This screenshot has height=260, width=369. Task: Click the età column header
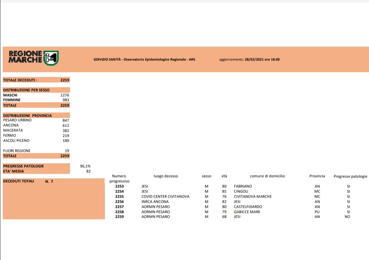pyautogui.click(x=224, y=176)
